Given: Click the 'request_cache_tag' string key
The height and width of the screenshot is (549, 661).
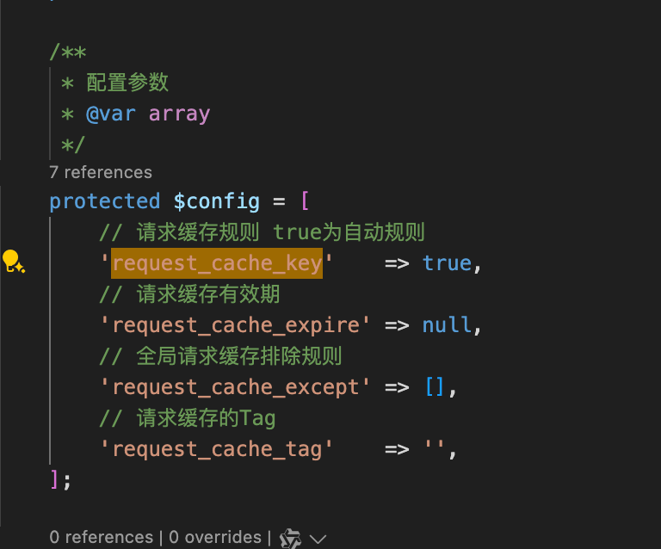Looking at the screenshot, I should coord(217,448).
